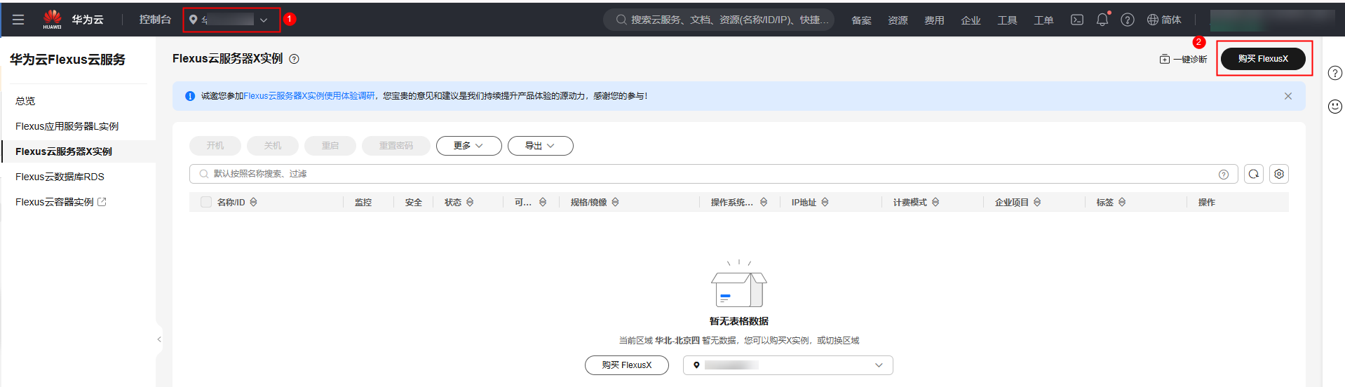Sort by 规格/镜像 column
Viewport: 1345px width, 387px height.
(615, 202)
